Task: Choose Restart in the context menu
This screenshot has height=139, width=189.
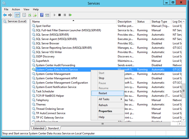Action: point(103,93)
